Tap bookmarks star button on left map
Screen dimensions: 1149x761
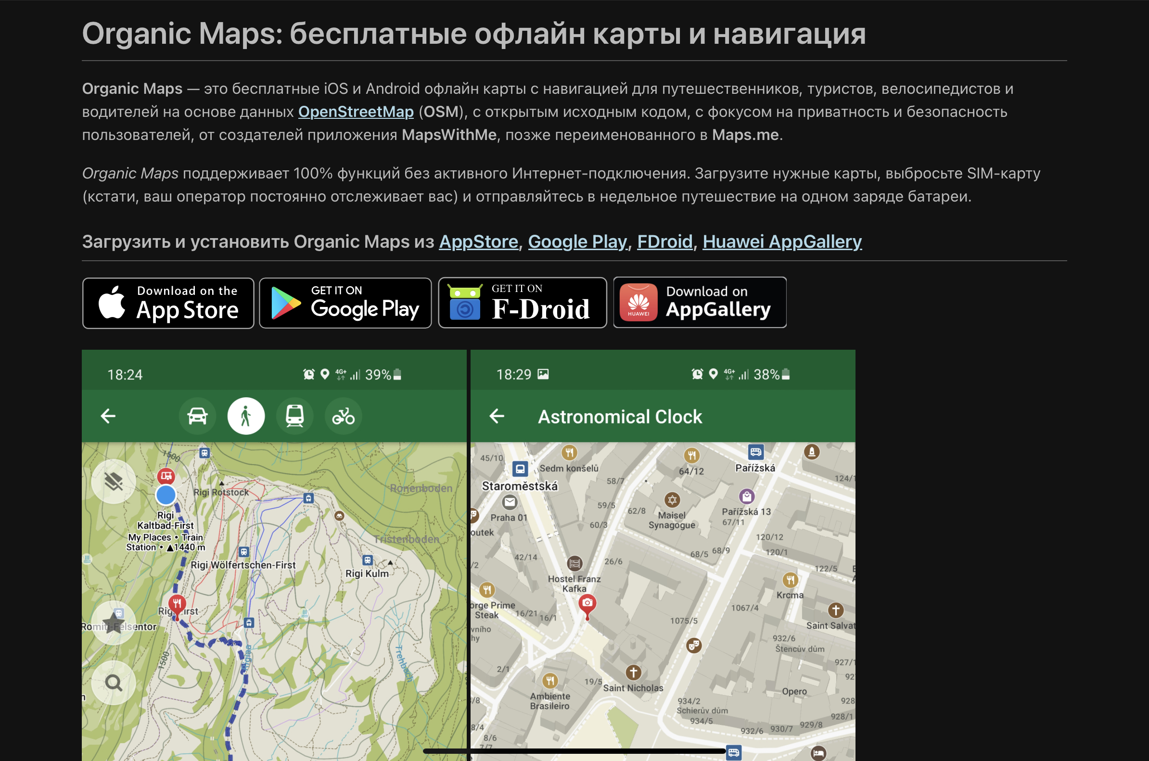click(x=114, y=622)
